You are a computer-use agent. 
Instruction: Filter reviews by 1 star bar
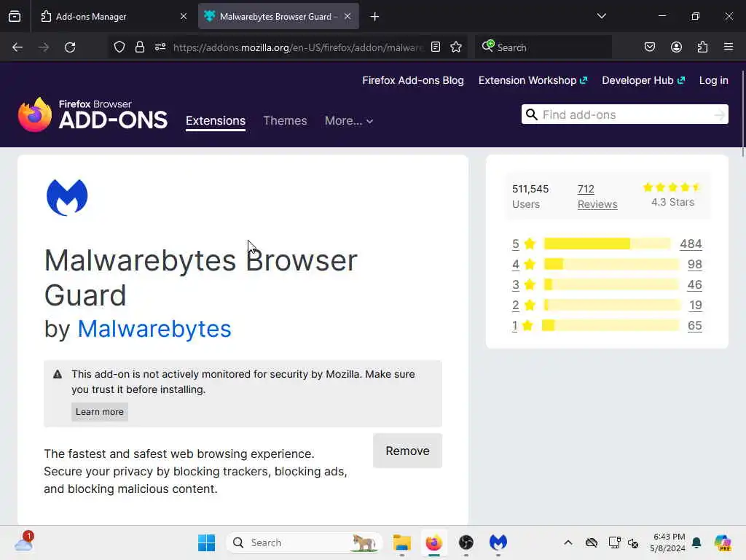[x=610, y=326]
